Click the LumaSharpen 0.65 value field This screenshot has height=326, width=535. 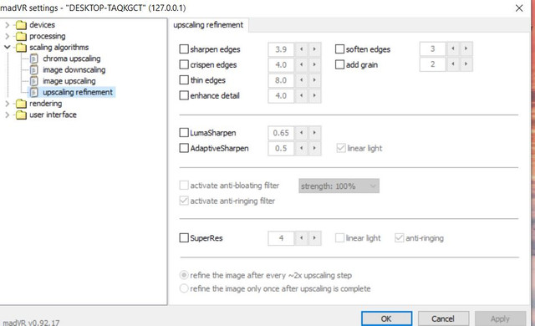(281, 133)
